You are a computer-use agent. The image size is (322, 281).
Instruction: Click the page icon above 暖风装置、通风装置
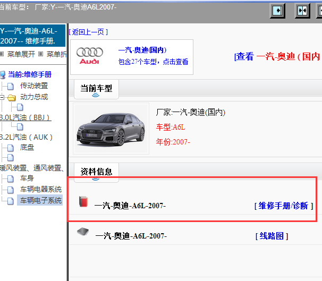click(x=11, y=158)
